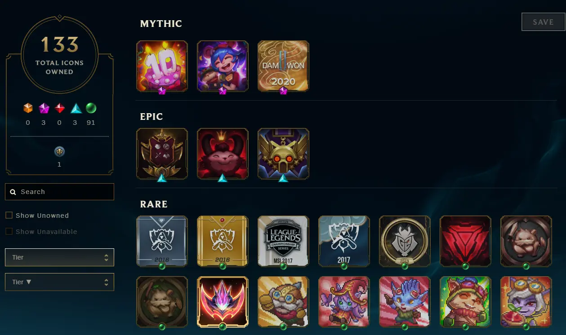This screenshot has height=335, width=566.
Task: Expand the Tier ▼ sort order dropdown
Action: click(x=59, y=282)
